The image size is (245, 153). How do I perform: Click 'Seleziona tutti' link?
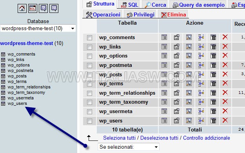[120, 138]
